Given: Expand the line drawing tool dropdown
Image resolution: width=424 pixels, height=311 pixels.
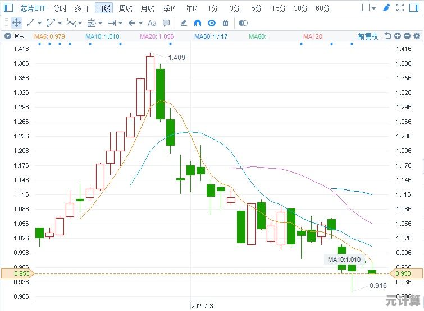Looking at the screenshot, I should click(40, 23).
